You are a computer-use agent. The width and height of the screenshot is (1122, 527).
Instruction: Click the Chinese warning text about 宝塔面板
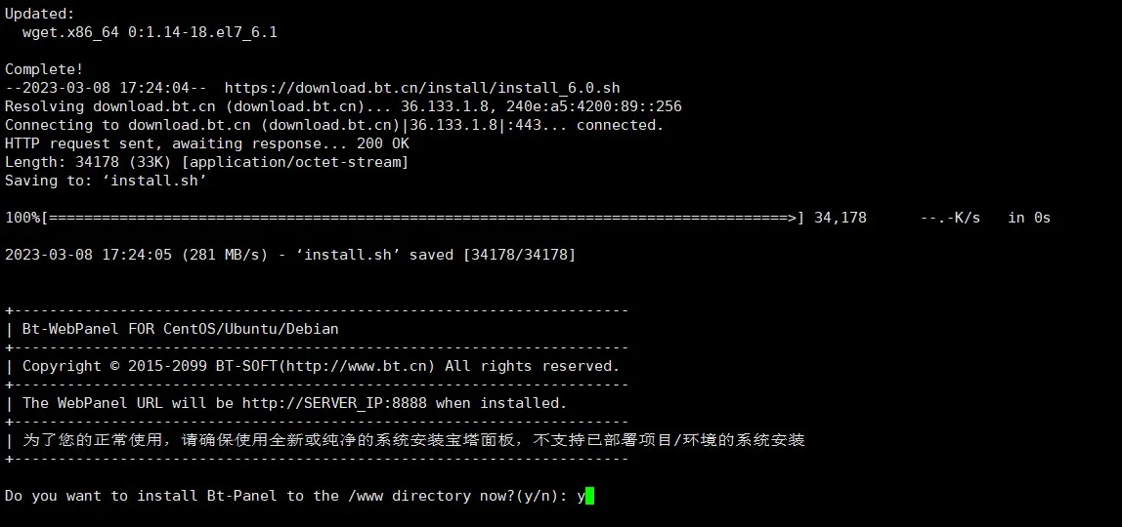pos(413,440)
